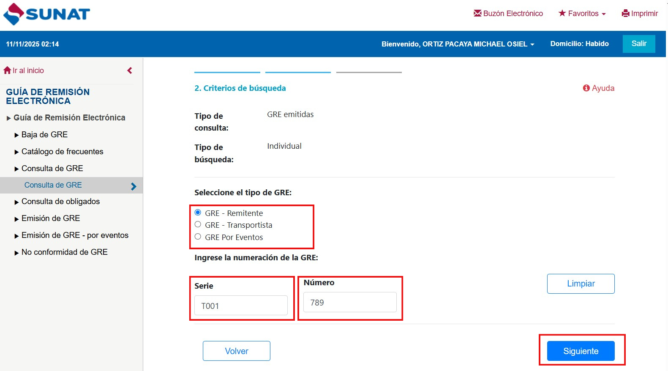Collapse sidebar with the red left chevron
The width and height of the screenshot is (668, 371).
tap(130, 71)
